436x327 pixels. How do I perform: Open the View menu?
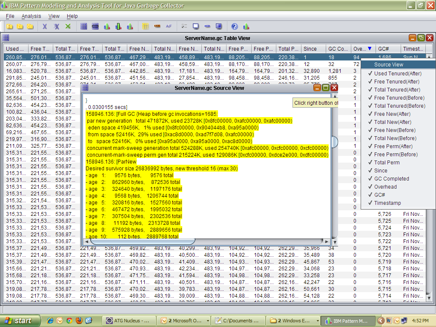point(54,16)
